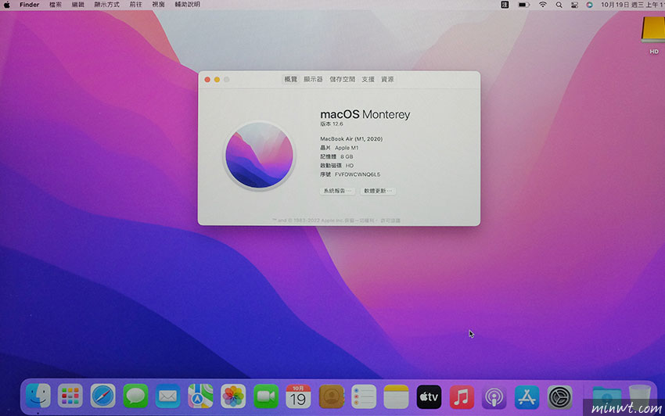Click the serial FVFDWCWNQ6L5 text
Screen dimensions: 665x416
click(358, 174)
